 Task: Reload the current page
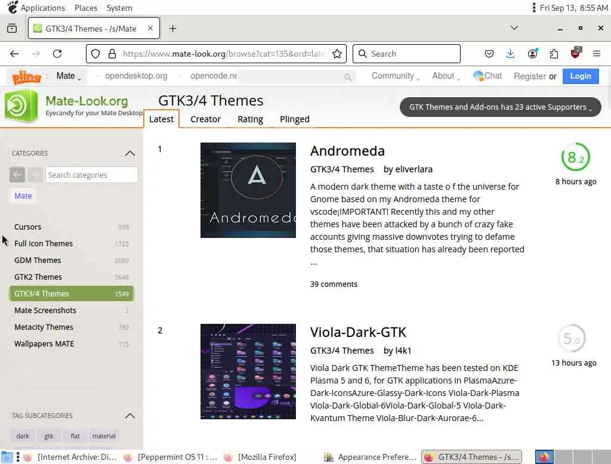pyautogui.click(x=57, y=54)
